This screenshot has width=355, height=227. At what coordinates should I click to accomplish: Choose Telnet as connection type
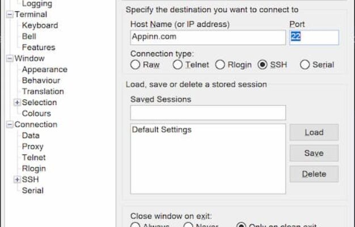(x=177, y=65)
